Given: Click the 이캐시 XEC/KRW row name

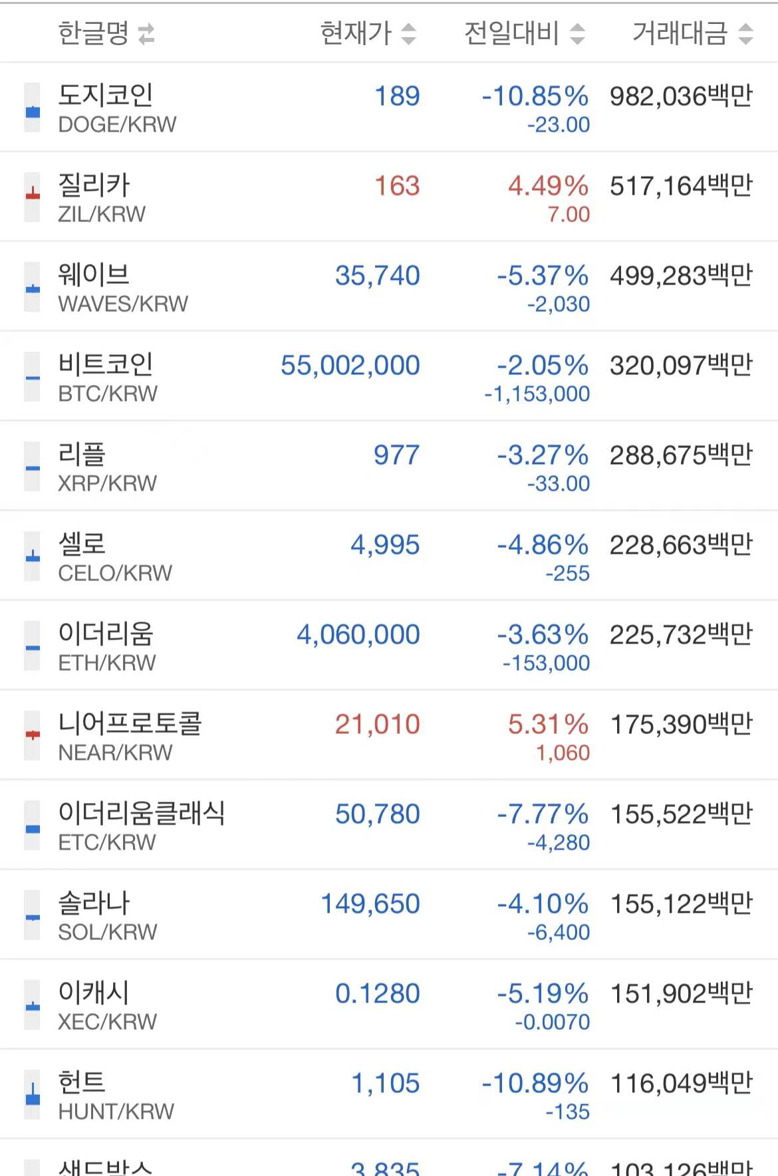Looking at the screenshot, I should tap(108, 1006).
